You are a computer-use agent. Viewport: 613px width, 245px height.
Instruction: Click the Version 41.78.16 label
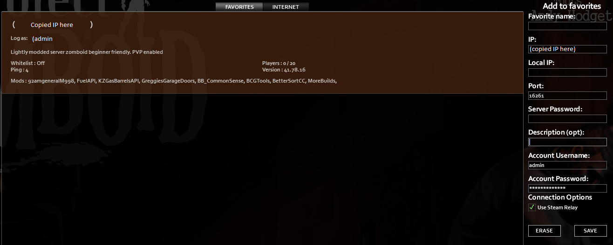[284, 70]
